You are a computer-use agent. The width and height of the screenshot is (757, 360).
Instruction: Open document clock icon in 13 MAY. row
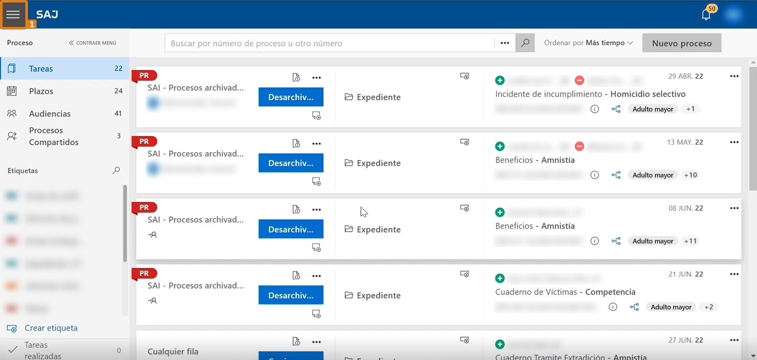[x=296, y=143]
